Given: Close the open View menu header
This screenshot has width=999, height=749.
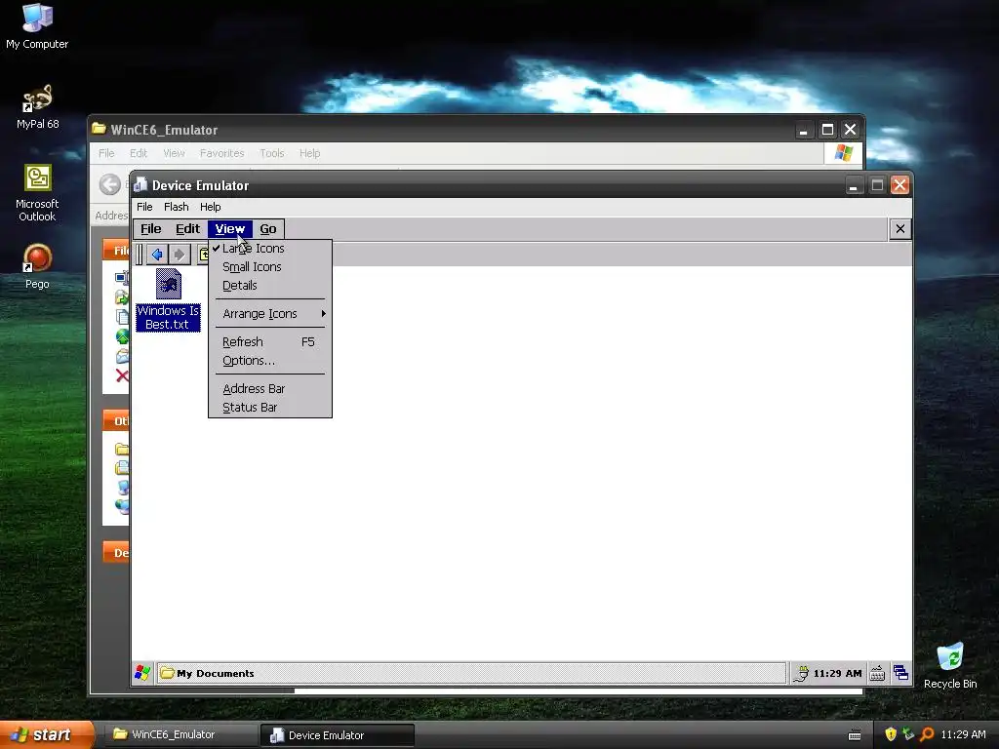Looking at the screenshot, I should tap(230, 228).
